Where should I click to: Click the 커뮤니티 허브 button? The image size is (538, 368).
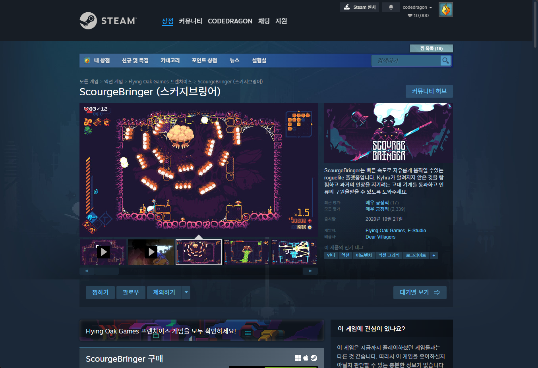429,91
